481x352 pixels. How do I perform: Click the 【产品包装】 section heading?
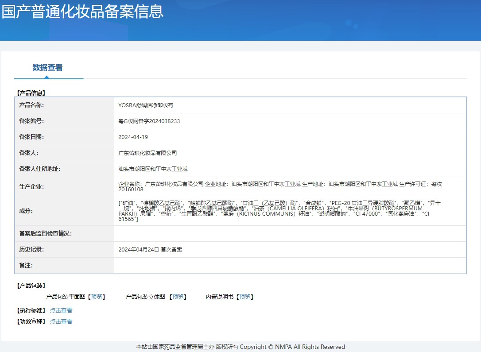tap(31, 286)
